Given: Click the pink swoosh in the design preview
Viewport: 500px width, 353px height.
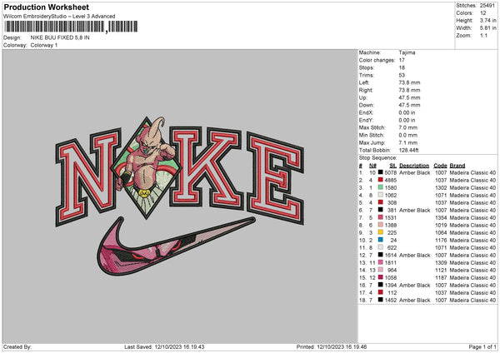Looking at the screenshot, I should pyautogui.click(x=176, y=246).
